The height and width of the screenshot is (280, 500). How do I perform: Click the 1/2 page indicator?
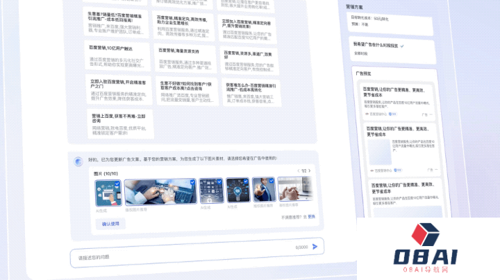(304, 171)
